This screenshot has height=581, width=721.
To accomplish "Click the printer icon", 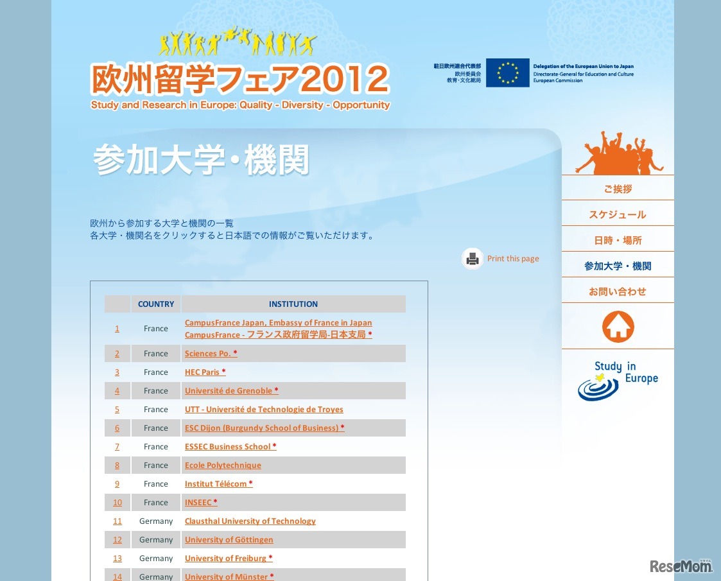I will (473, 259).
